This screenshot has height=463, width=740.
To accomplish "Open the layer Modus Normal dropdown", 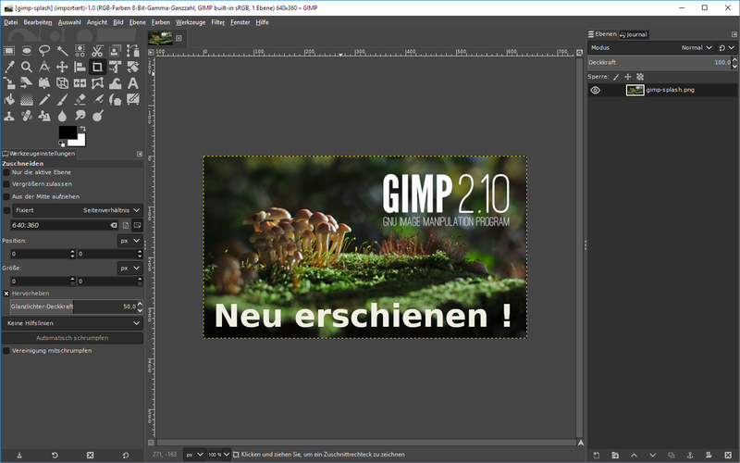I will pos(651,48).
